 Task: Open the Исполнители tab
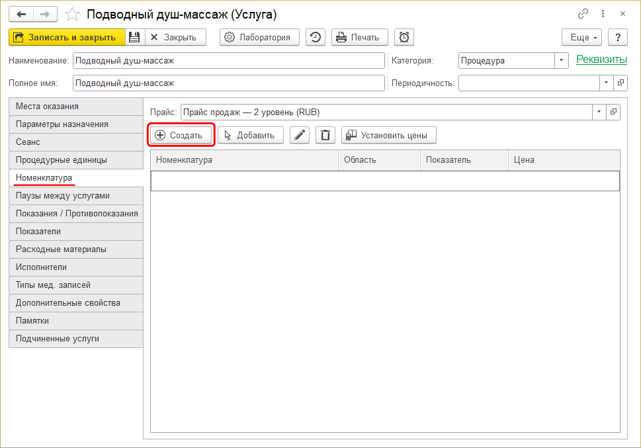point(41,267)
